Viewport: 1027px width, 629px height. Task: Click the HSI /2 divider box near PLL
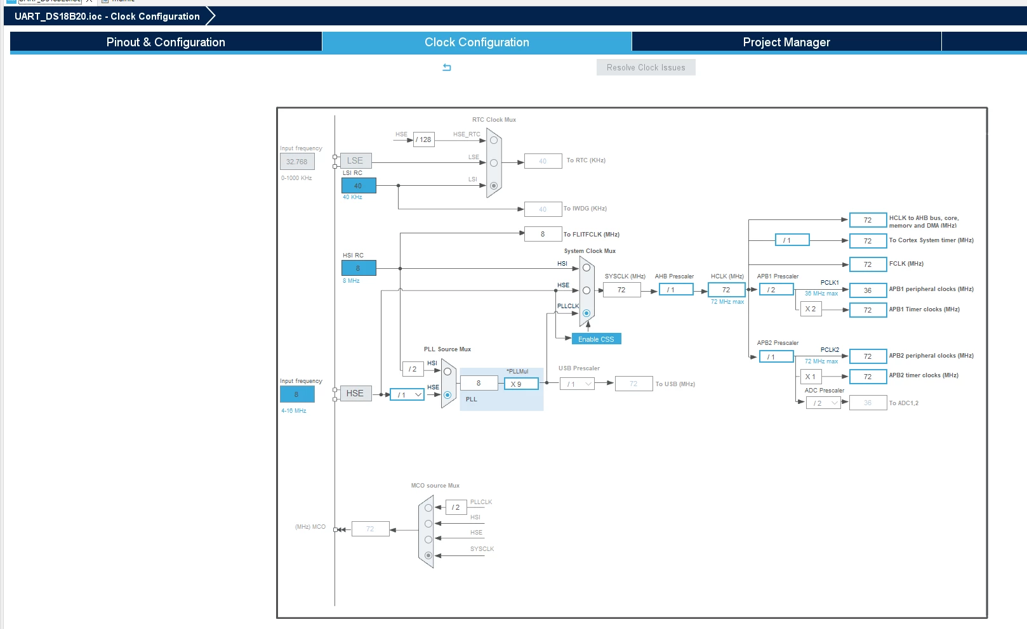pos(413,369)
